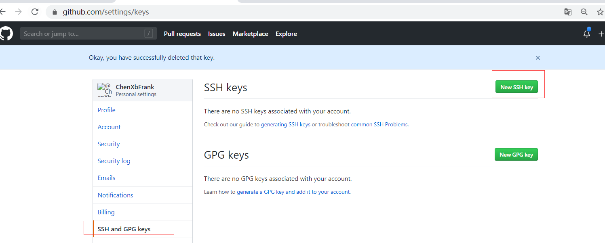The height and width of the screenshot is (243, 605).
Task: Select Profile in settings sidebar
Action: click(143, 110)
